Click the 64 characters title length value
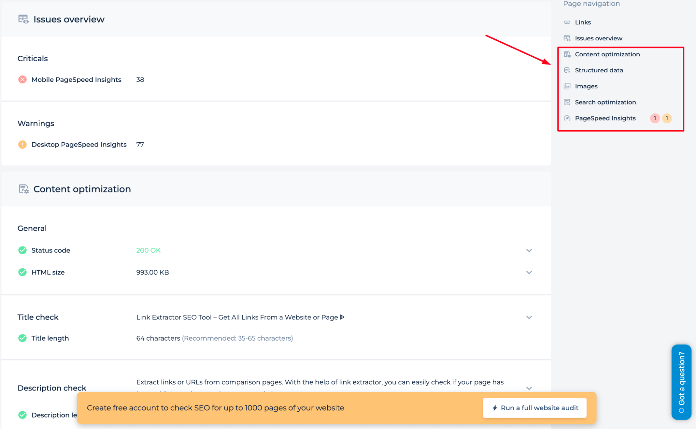The height and width of the screenshot is (429, 696). pos(158,338)
